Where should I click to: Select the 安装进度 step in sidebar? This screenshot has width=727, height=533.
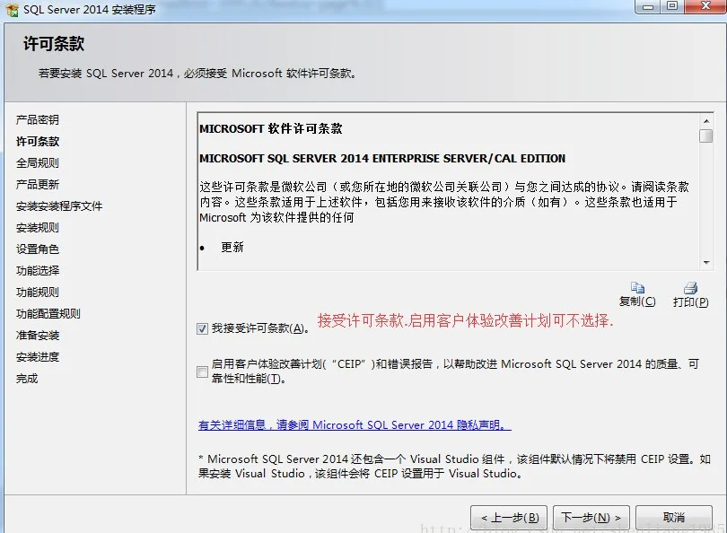(38, 357)
